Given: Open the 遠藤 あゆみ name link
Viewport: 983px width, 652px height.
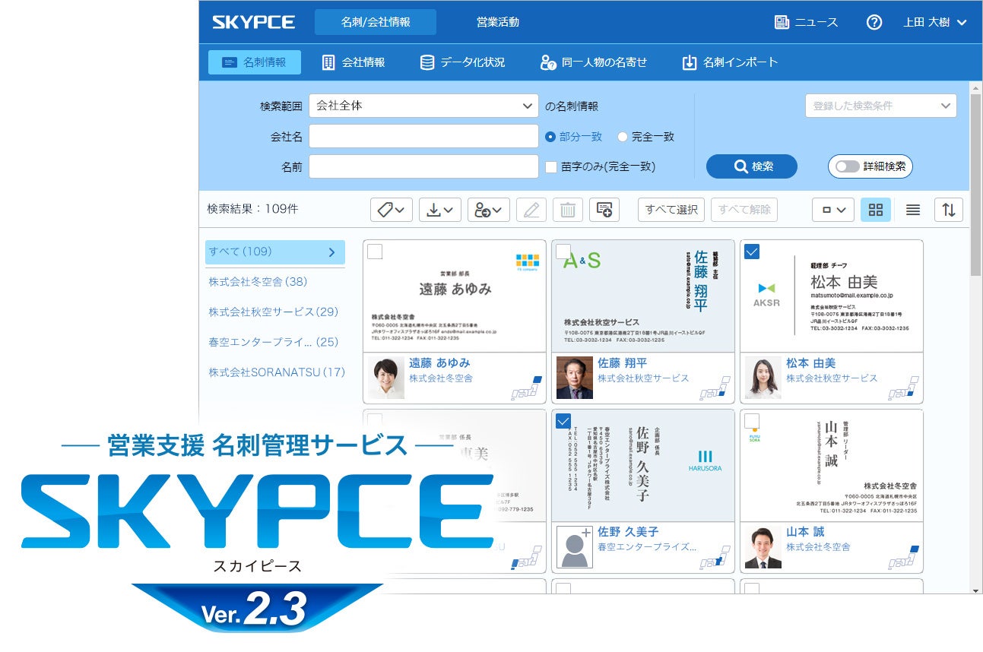Looking at the screenshot, I should point(439,363).
